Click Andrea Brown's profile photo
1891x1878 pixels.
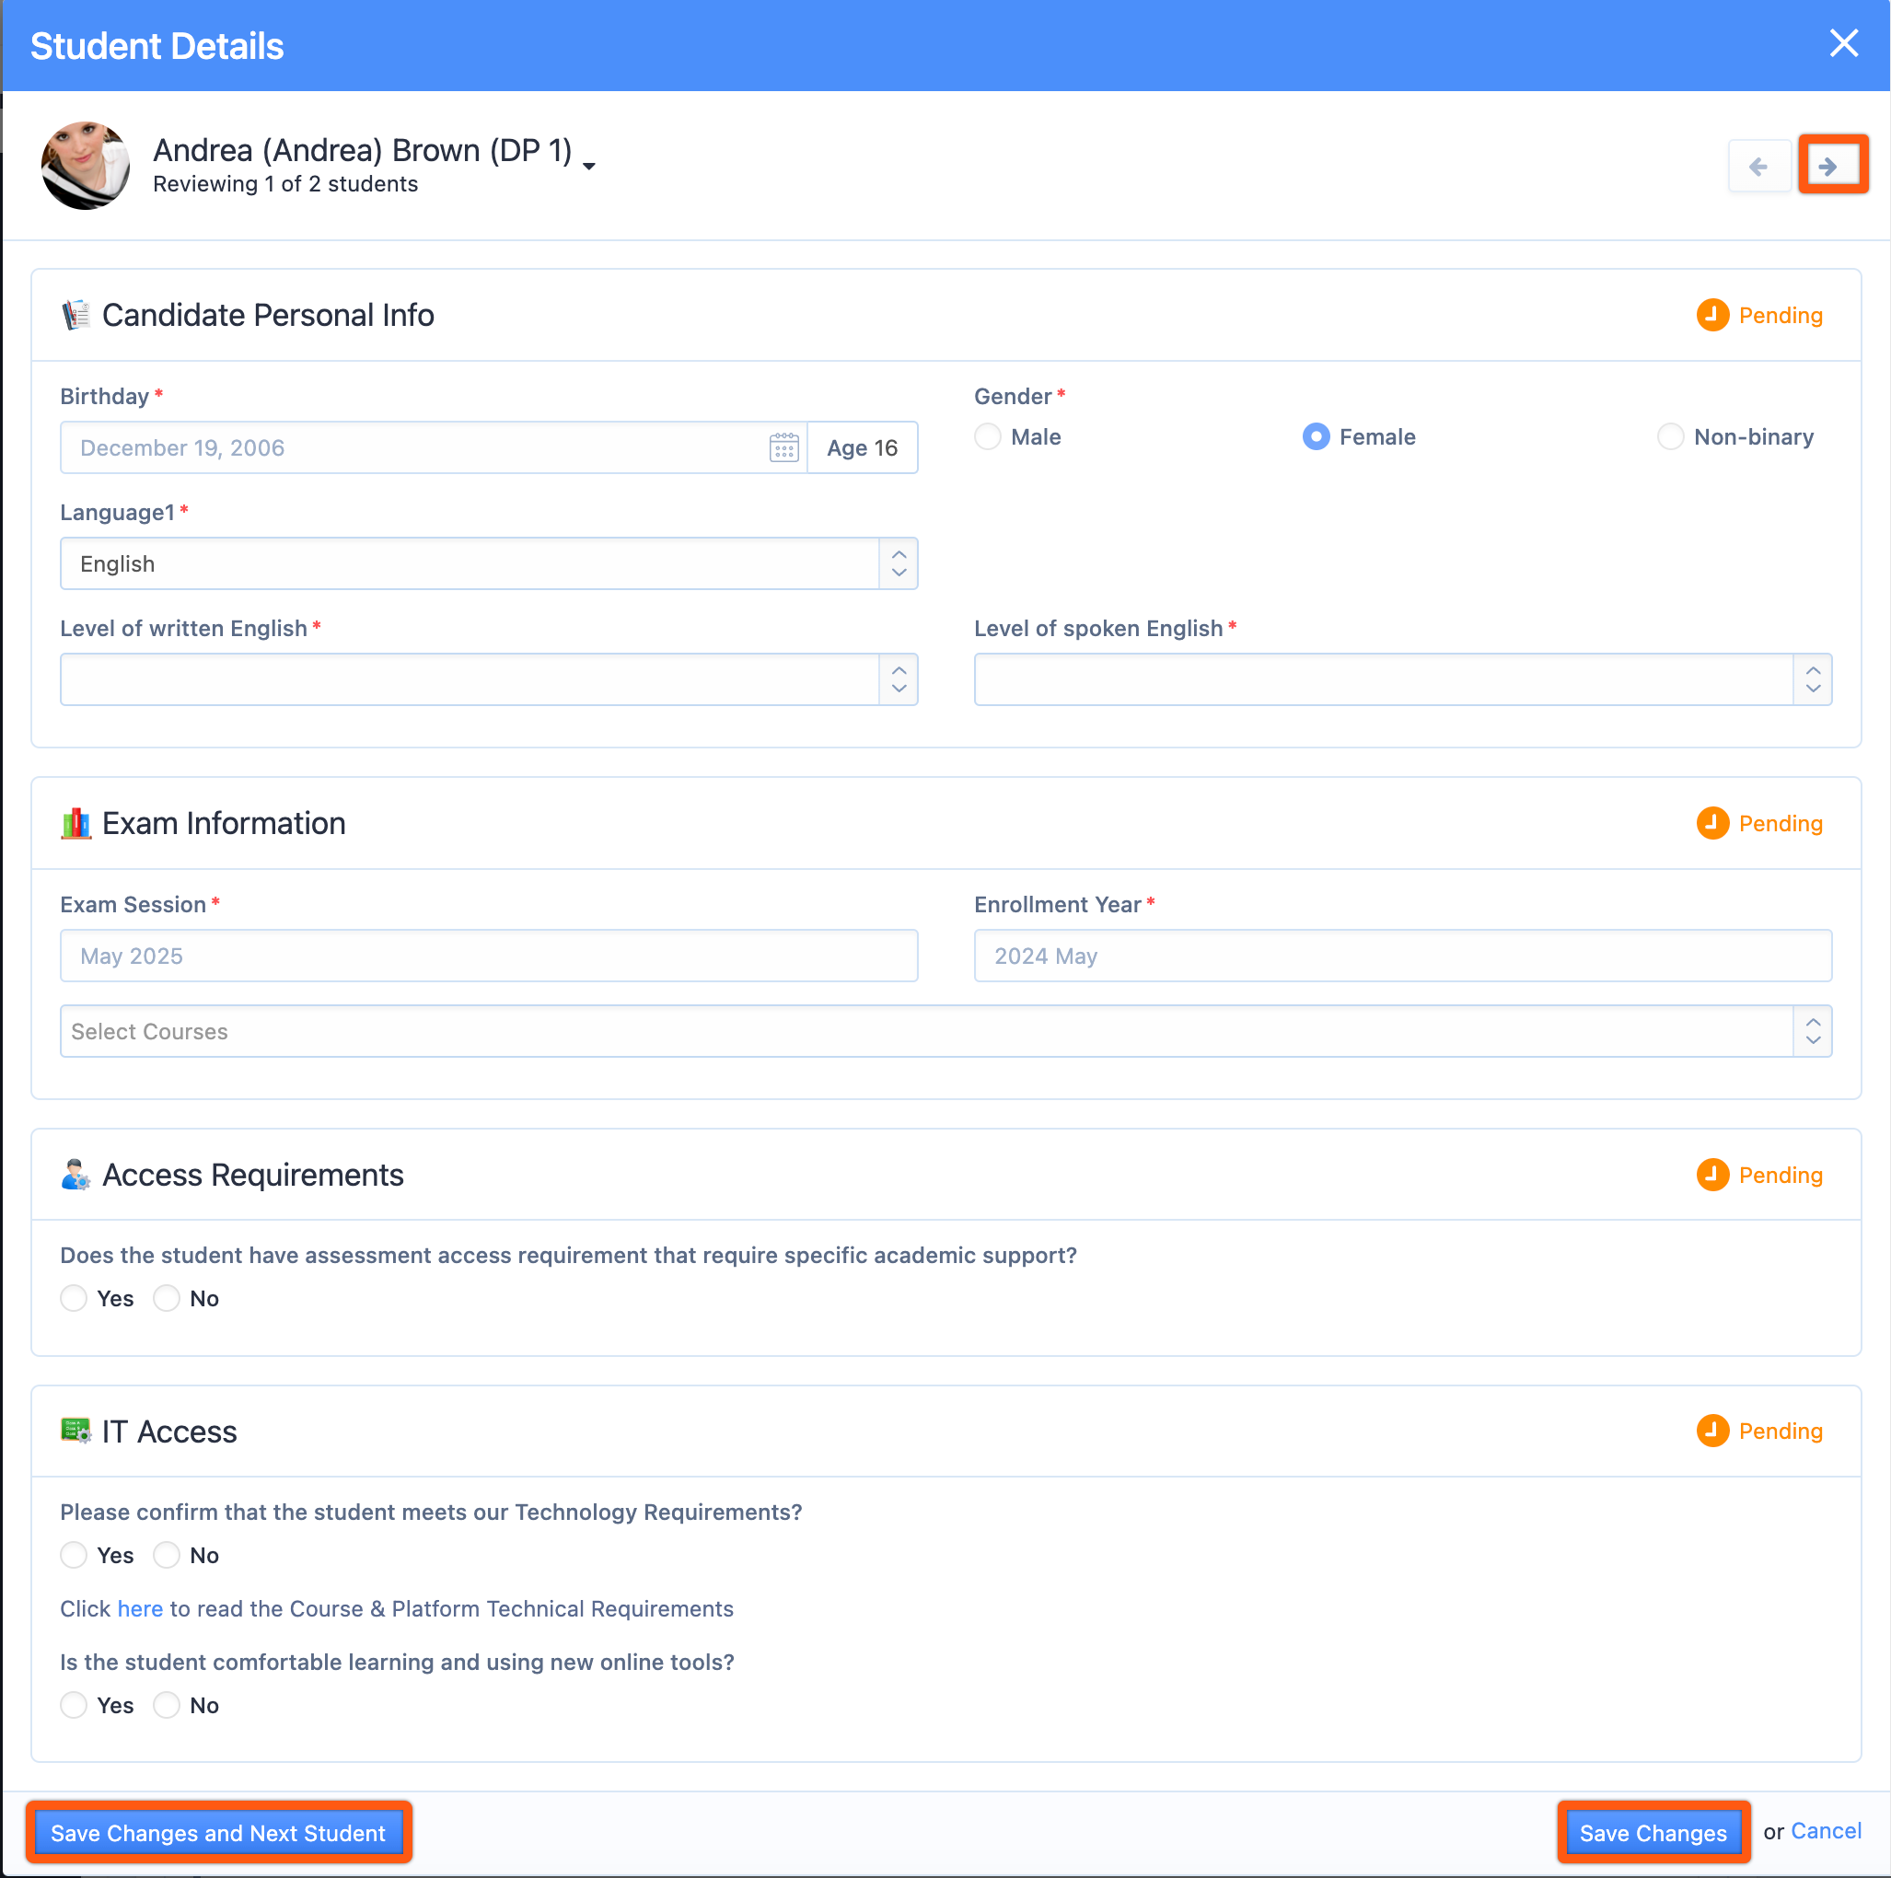click(85, 166)
